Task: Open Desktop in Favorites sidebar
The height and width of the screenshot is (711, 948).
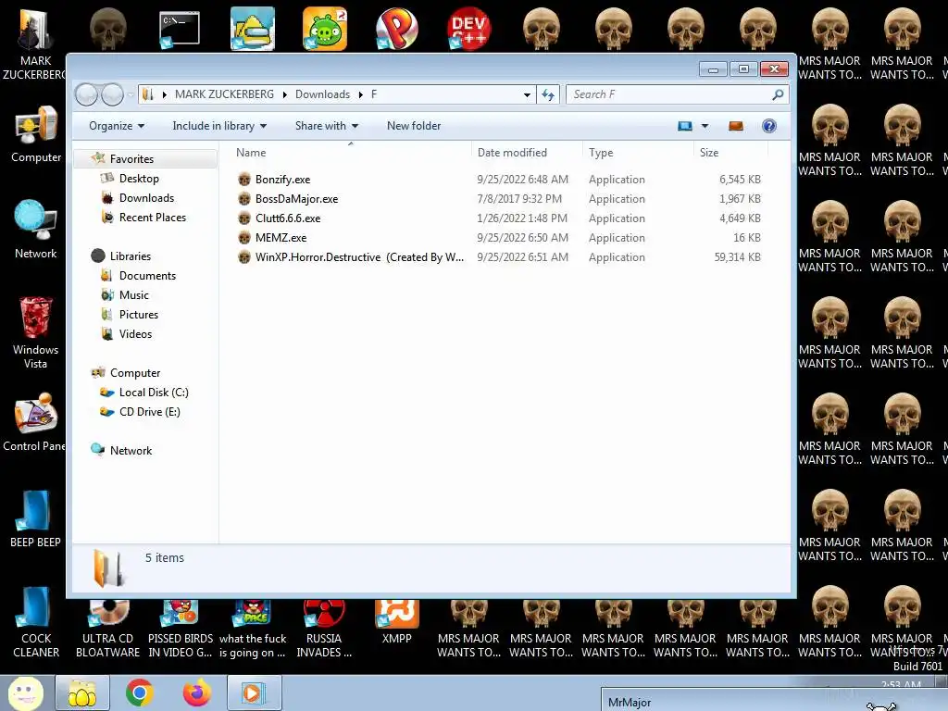Action: coord(139,179)
